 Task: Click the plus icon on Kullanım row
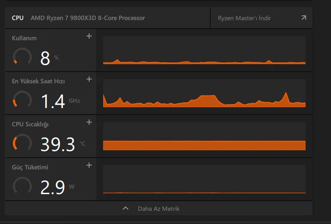(x=89, y=36)
